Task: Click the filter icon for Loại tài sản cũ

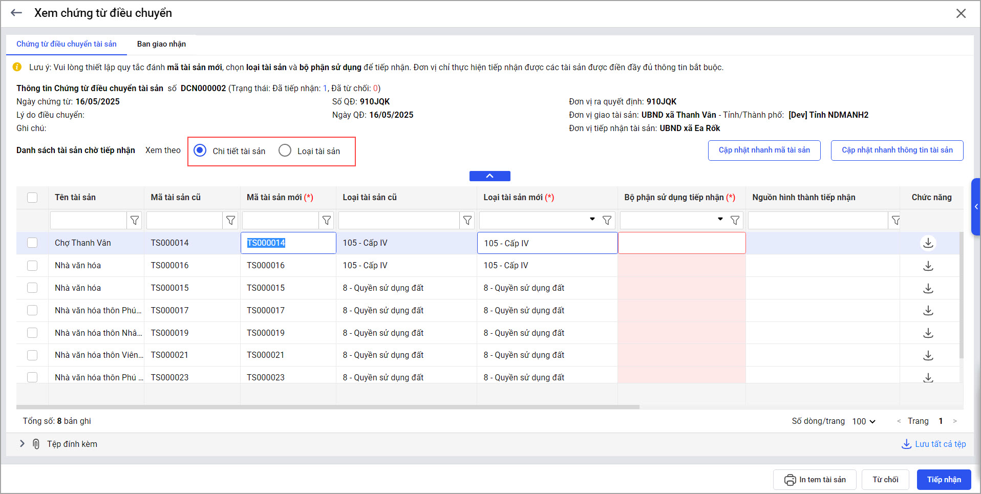Action: (x=467, y=221)
